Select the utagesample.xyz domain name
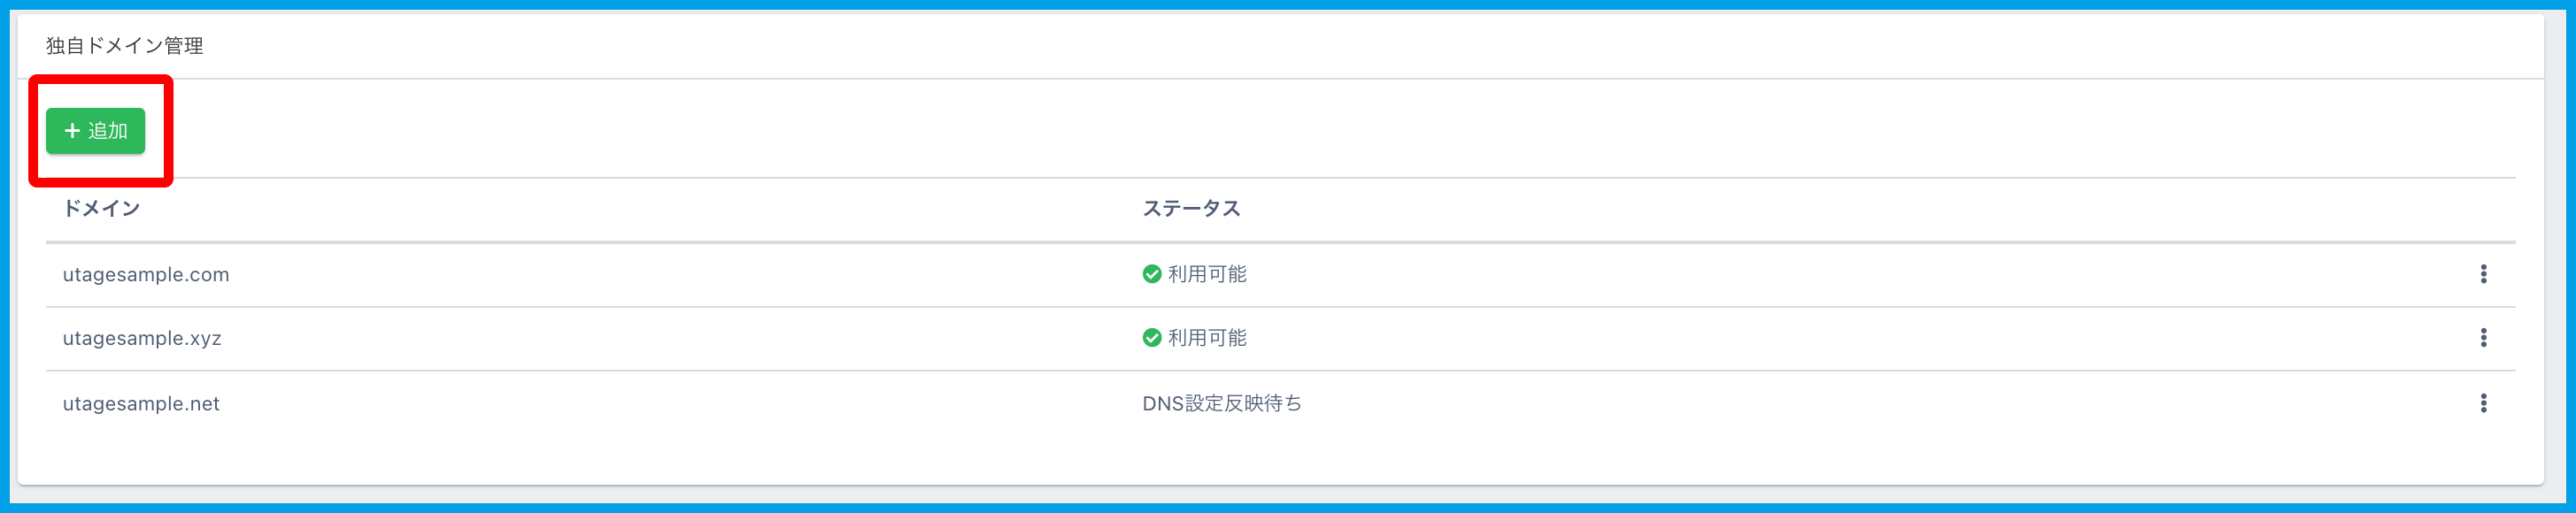 142,339
